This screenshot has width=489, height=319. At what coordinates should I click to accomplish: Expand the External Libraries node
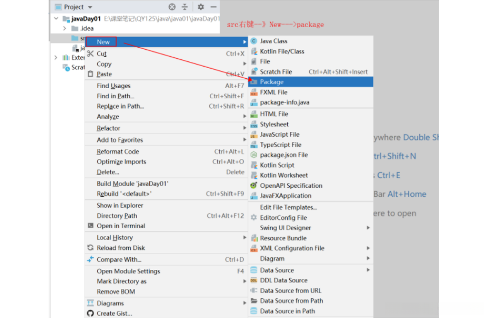(x=56, y=57)
